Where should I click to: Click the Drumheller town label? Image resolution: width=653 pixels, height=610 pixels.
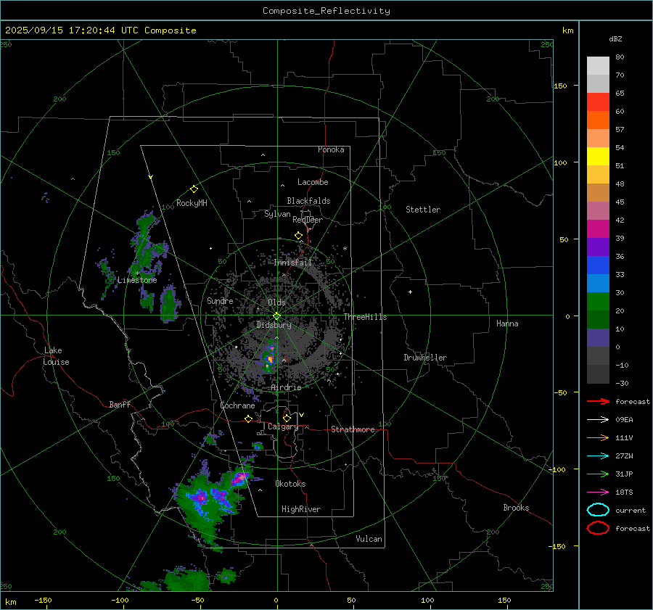point(425,358)
